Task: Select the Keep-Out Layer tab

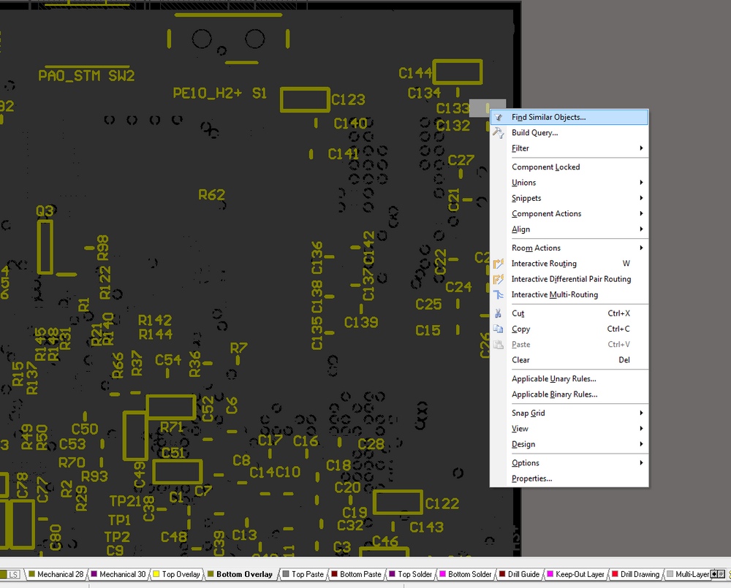Action: coord(575,574)
